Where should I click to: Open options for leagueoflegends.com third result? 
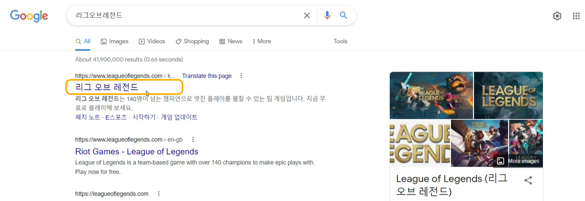159,194
